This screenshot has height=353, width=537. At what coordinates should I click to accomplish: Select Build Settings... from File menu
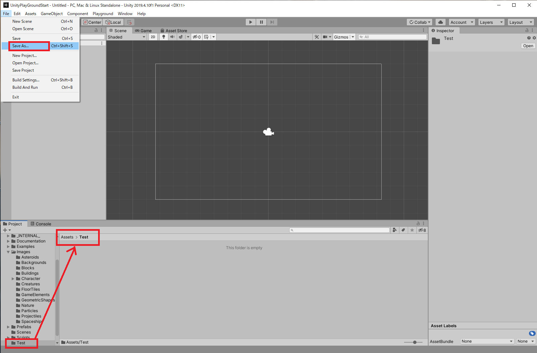coord(40,80)
